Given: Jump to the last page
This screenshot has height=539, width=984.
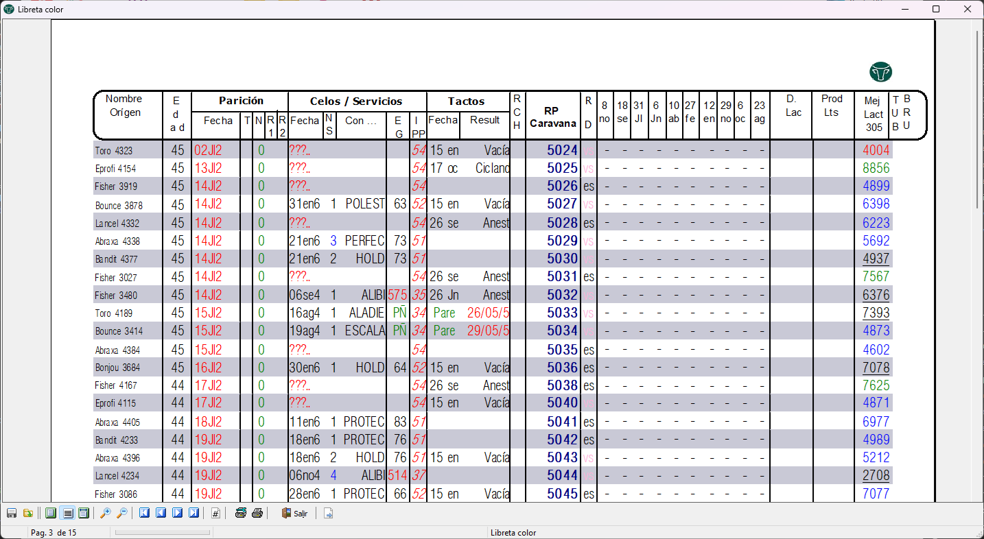Looking at the screenshot, I should [x=194, y=513].
